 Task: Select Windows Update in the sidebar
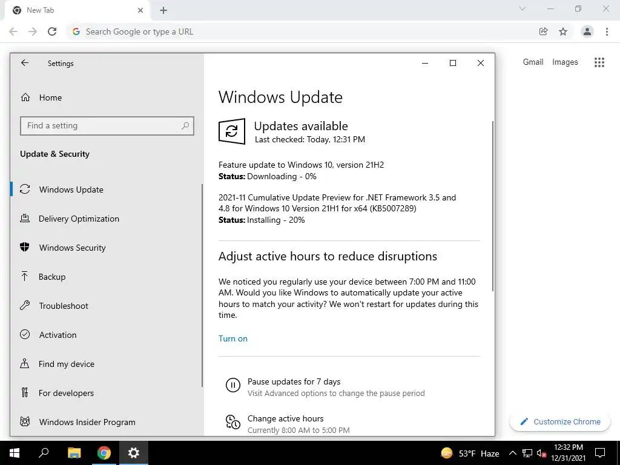(71, 190)
